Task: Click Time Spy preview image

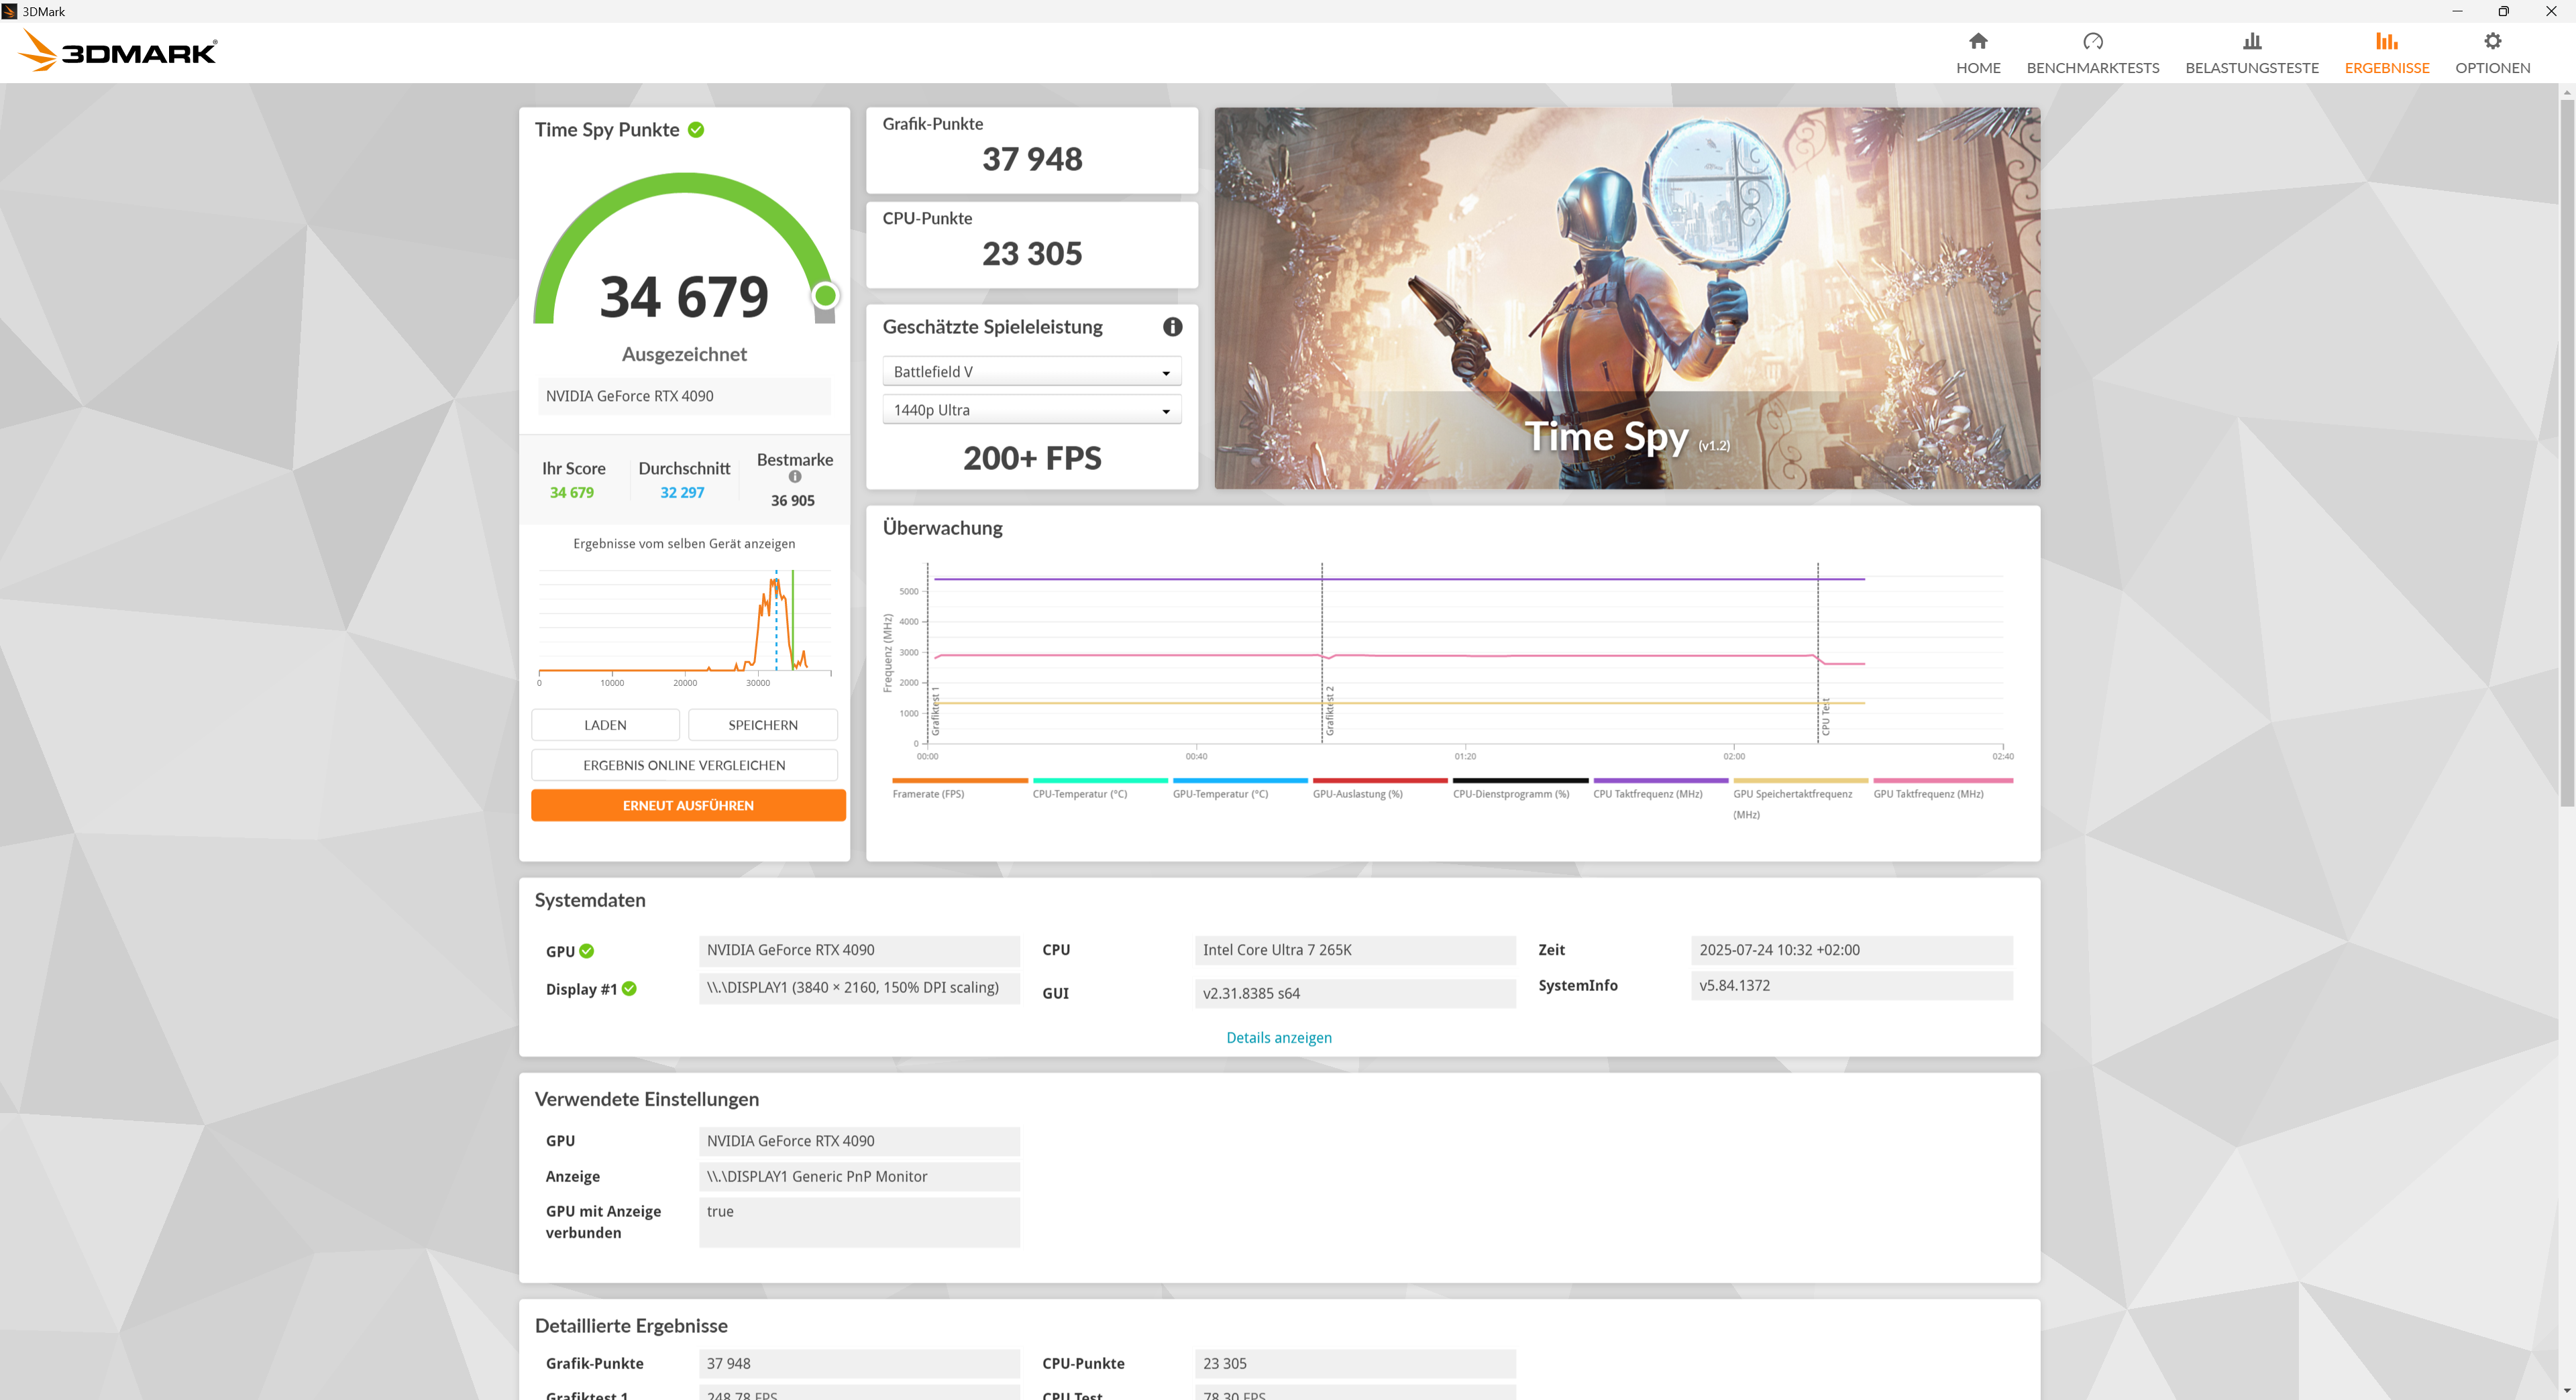Action: [1626, 298]
